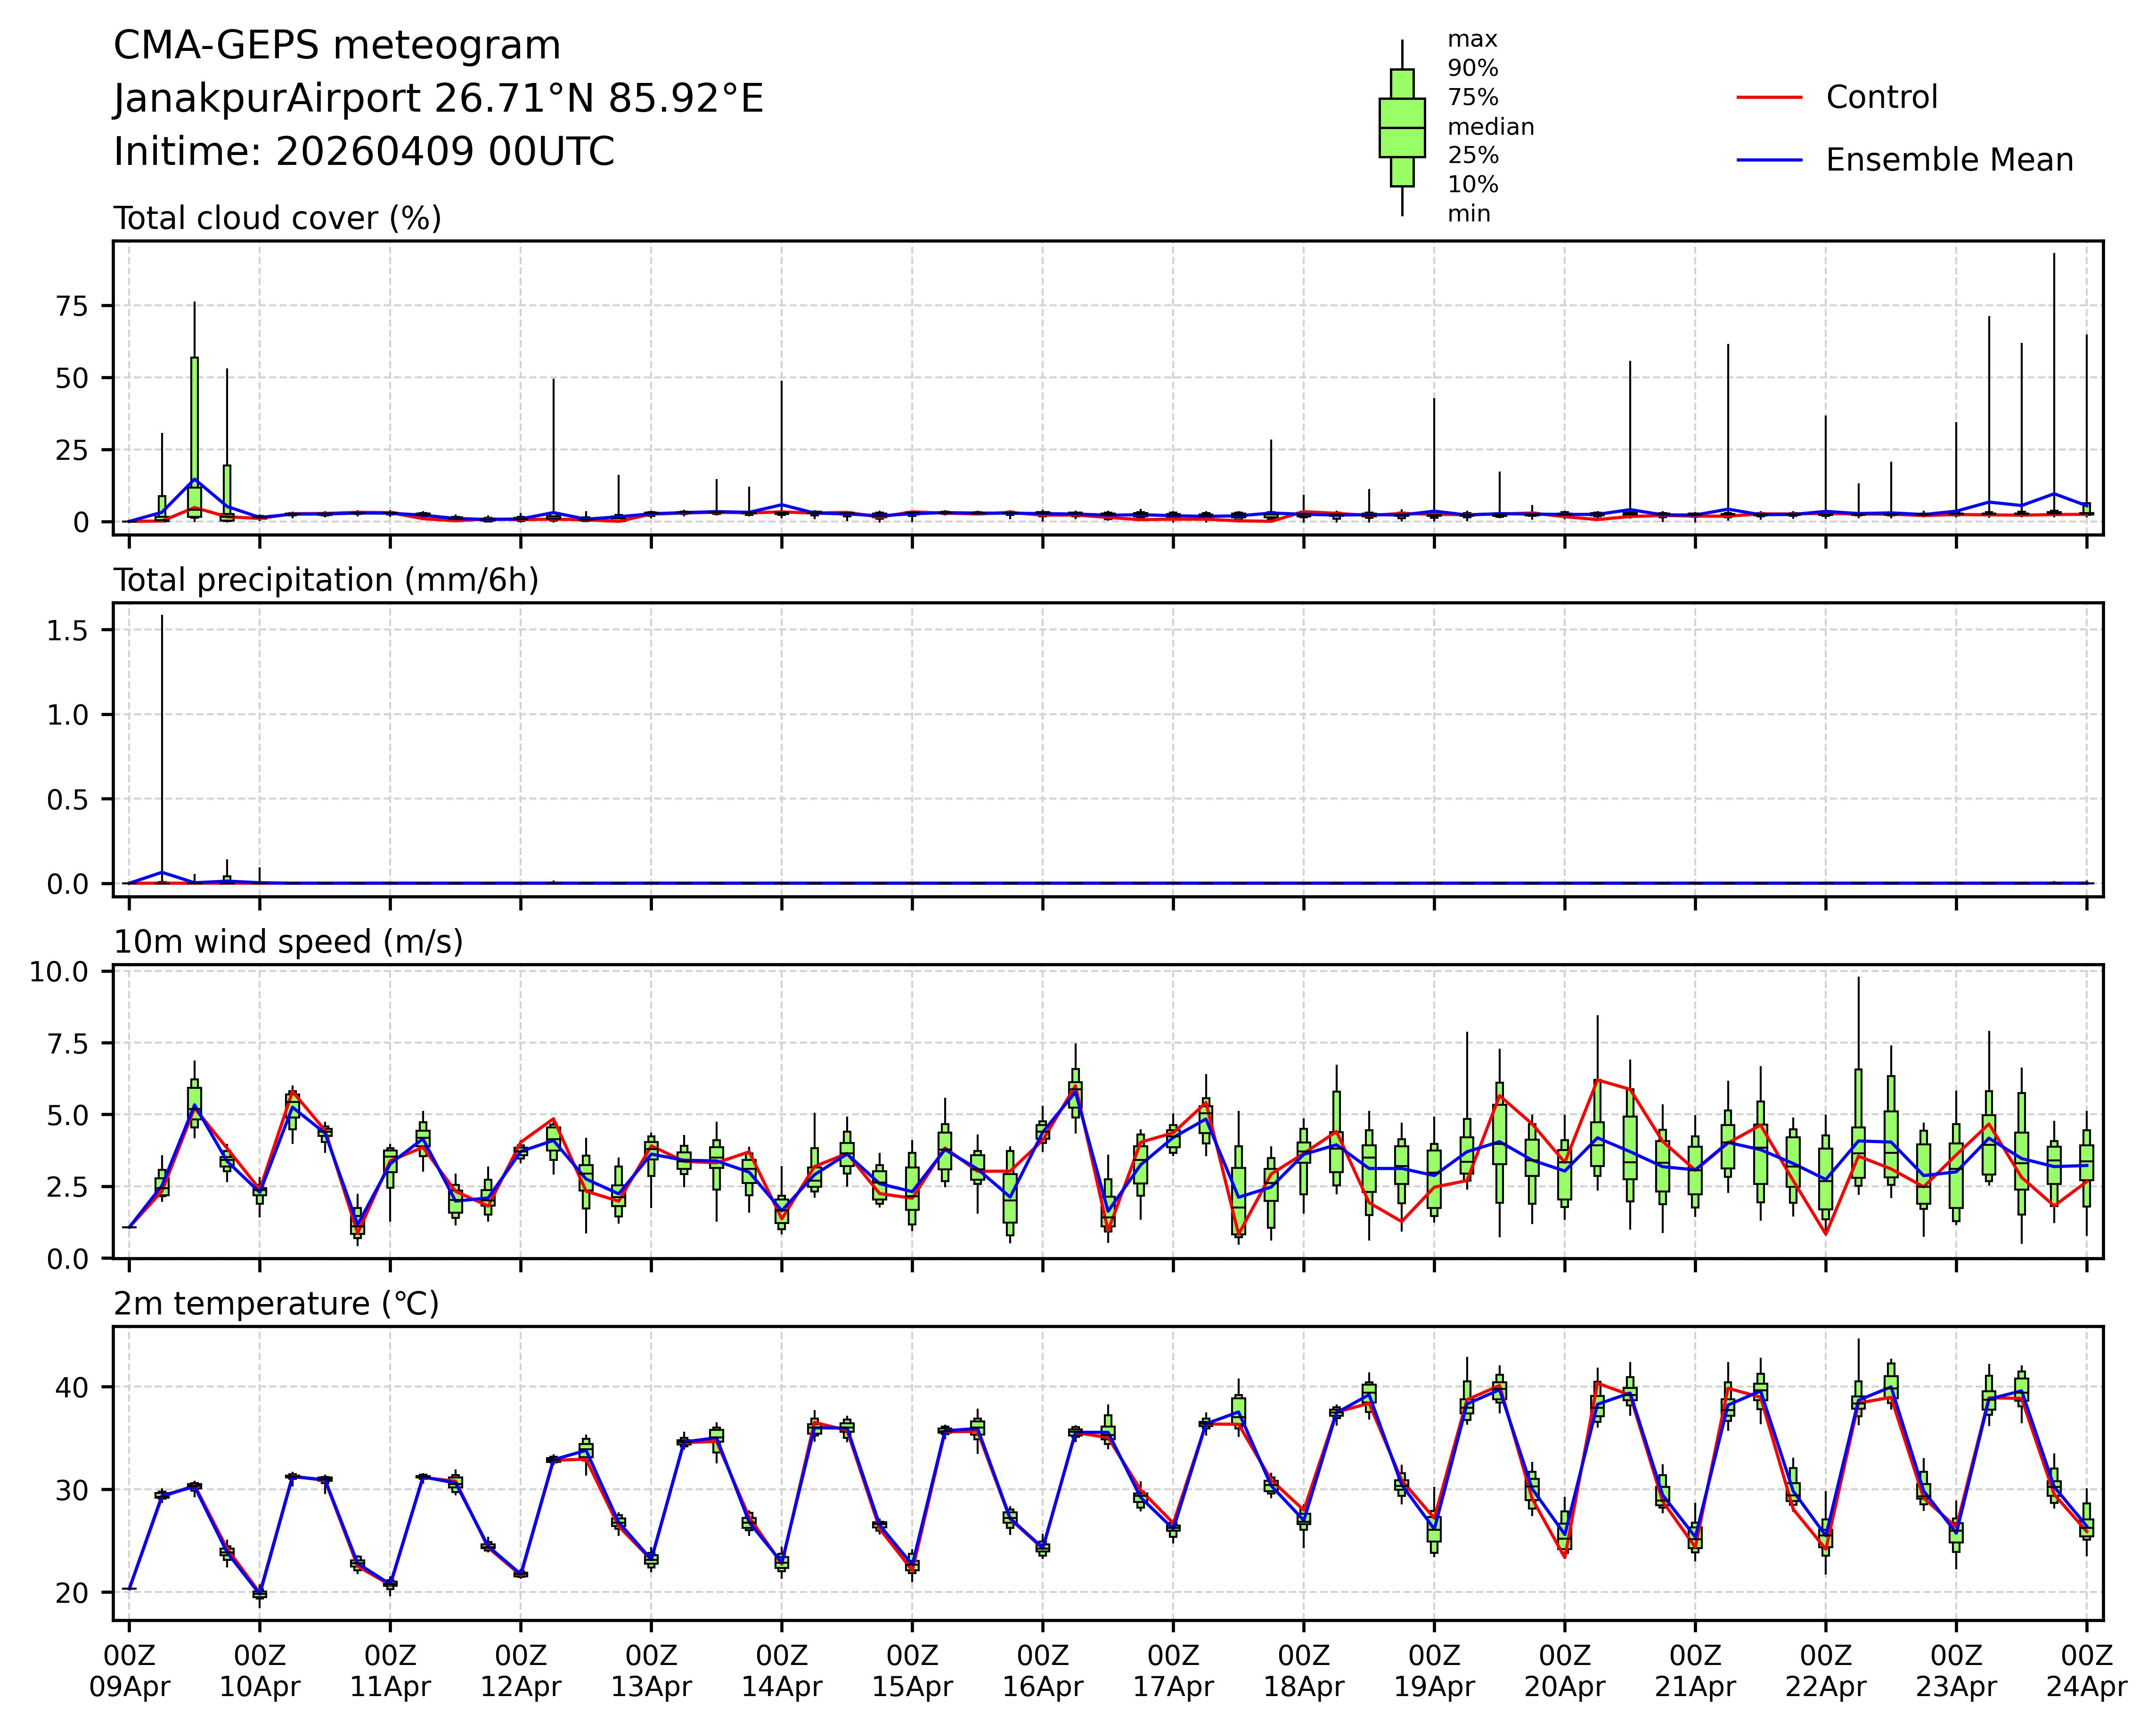Image resolution: width=2156 pixels, height=1730 pixels.
Task: Click the 00Z 16Apr axis label
Action: click(1042, 1671)
